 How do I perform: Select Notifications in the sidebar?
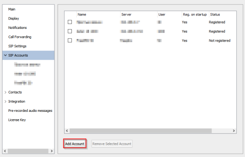pos(18,28)
